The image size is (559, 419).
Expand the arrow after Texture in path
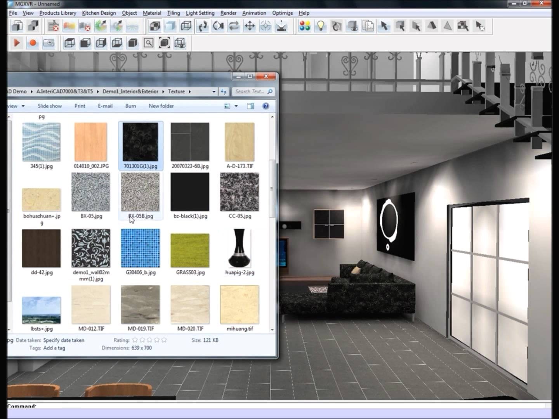189,92
